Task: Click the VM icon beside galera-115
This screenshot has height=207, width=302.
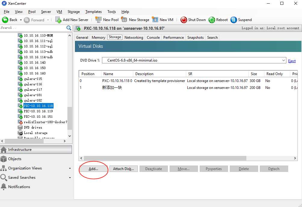Action: 20,79
